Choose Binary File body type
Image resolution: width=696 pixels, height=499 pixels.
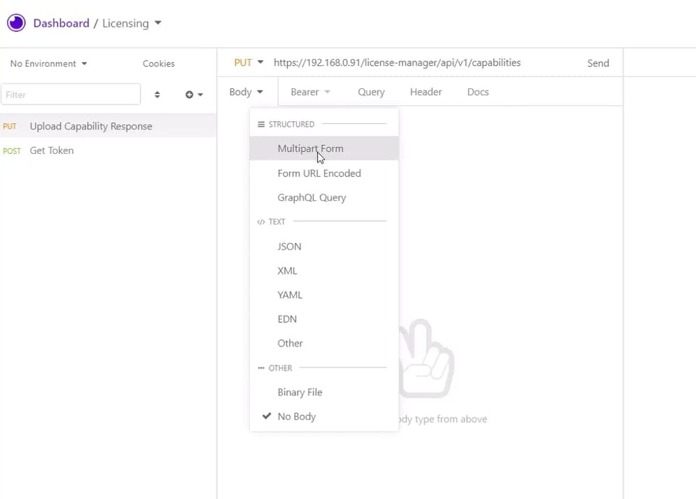(324, 392)
